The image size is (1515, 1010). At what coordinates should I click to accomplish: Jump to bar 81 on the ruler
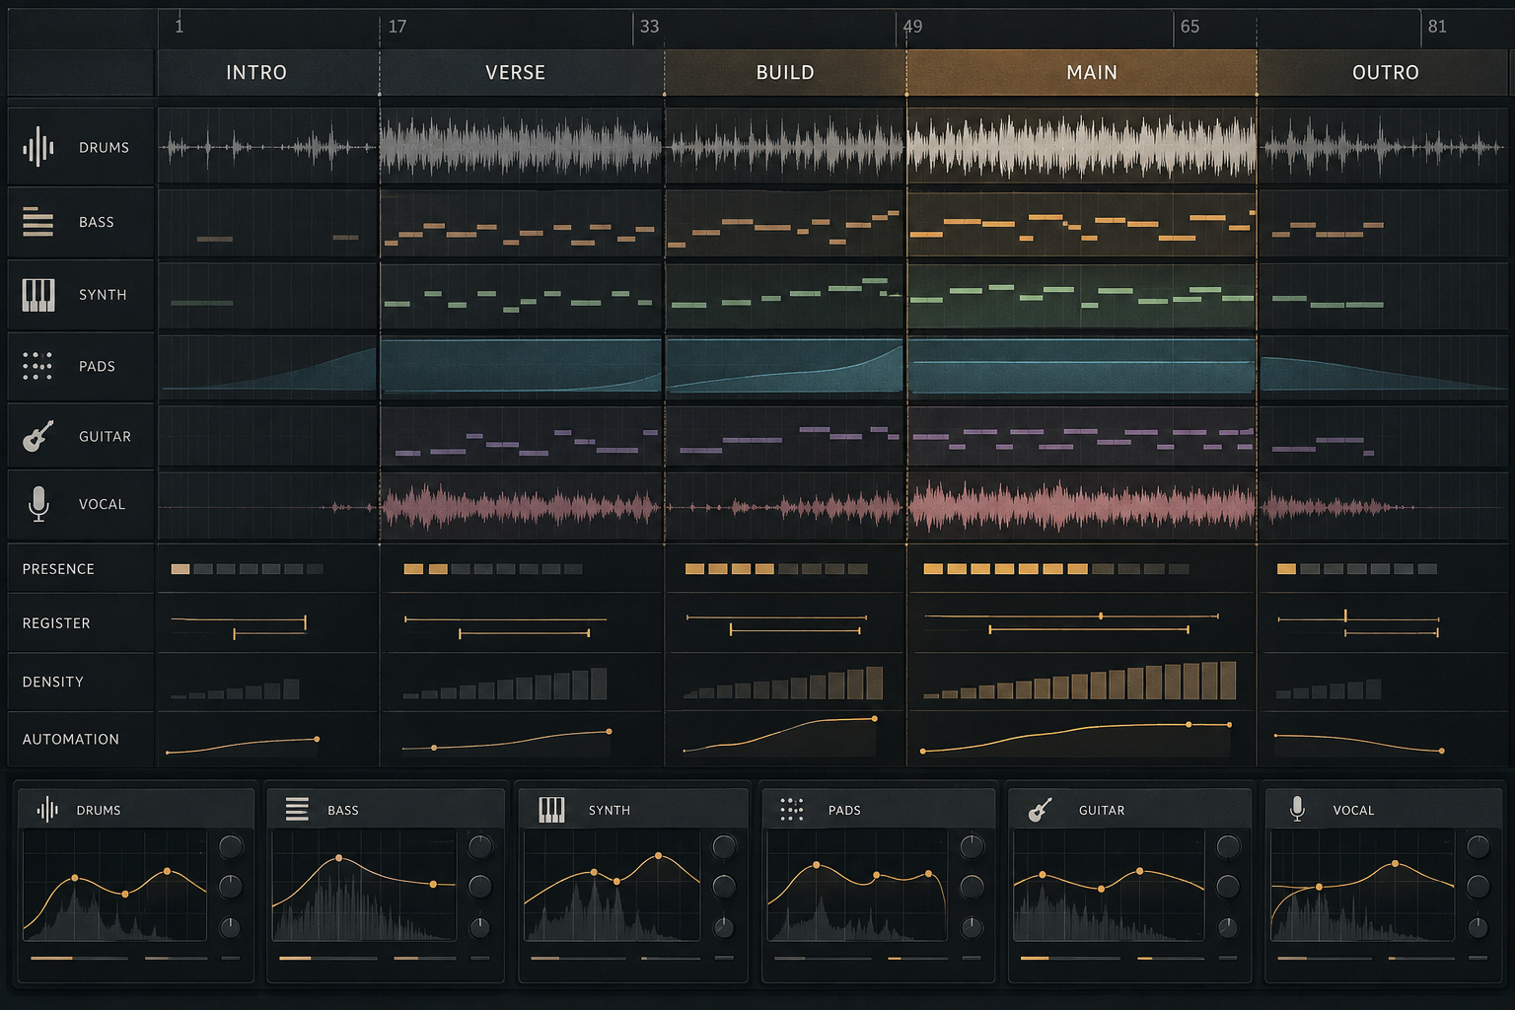1437,27
